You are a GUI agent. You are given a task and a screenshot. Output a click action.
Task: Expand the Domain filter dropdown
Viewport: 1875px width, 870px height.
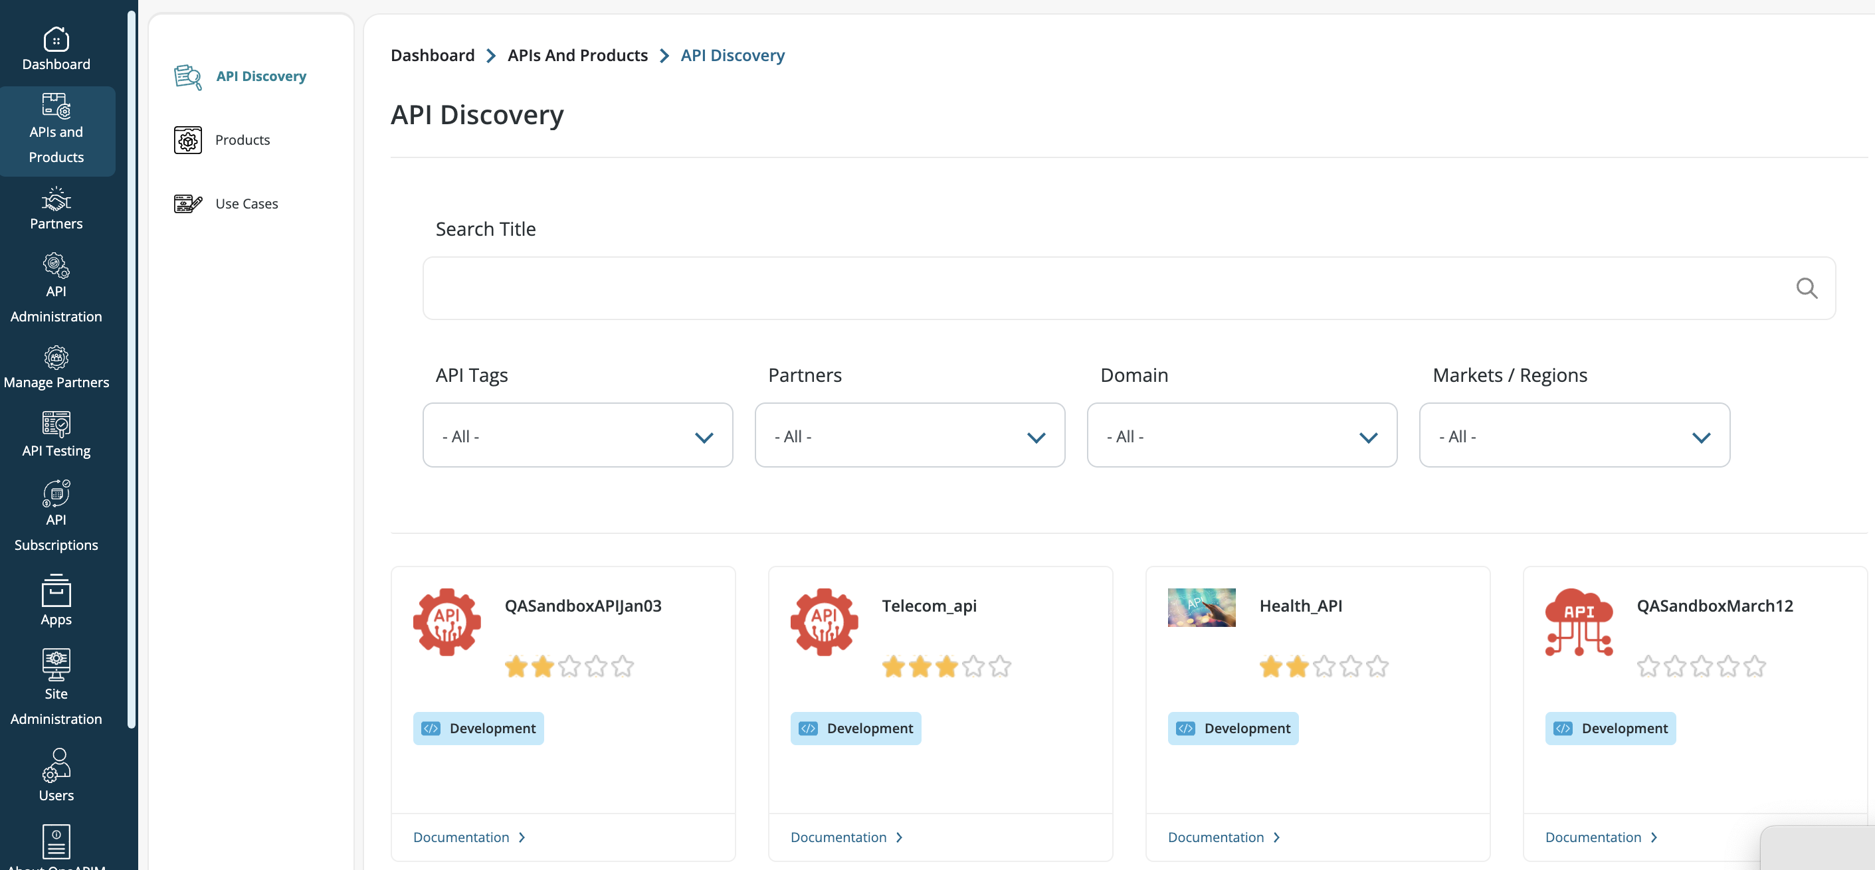1242,435
